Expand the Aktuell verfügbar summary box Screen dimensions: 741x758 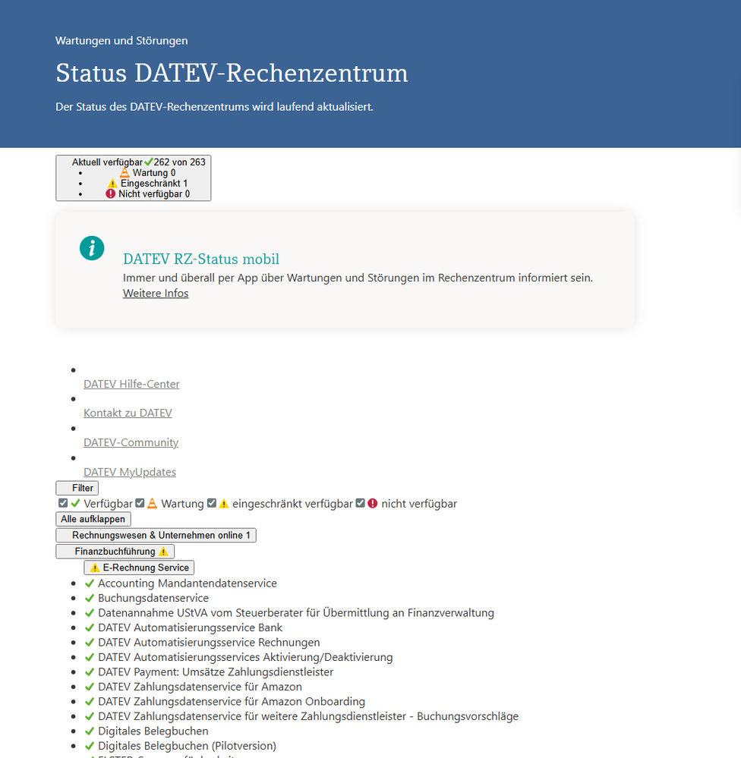tap(134, 178)
